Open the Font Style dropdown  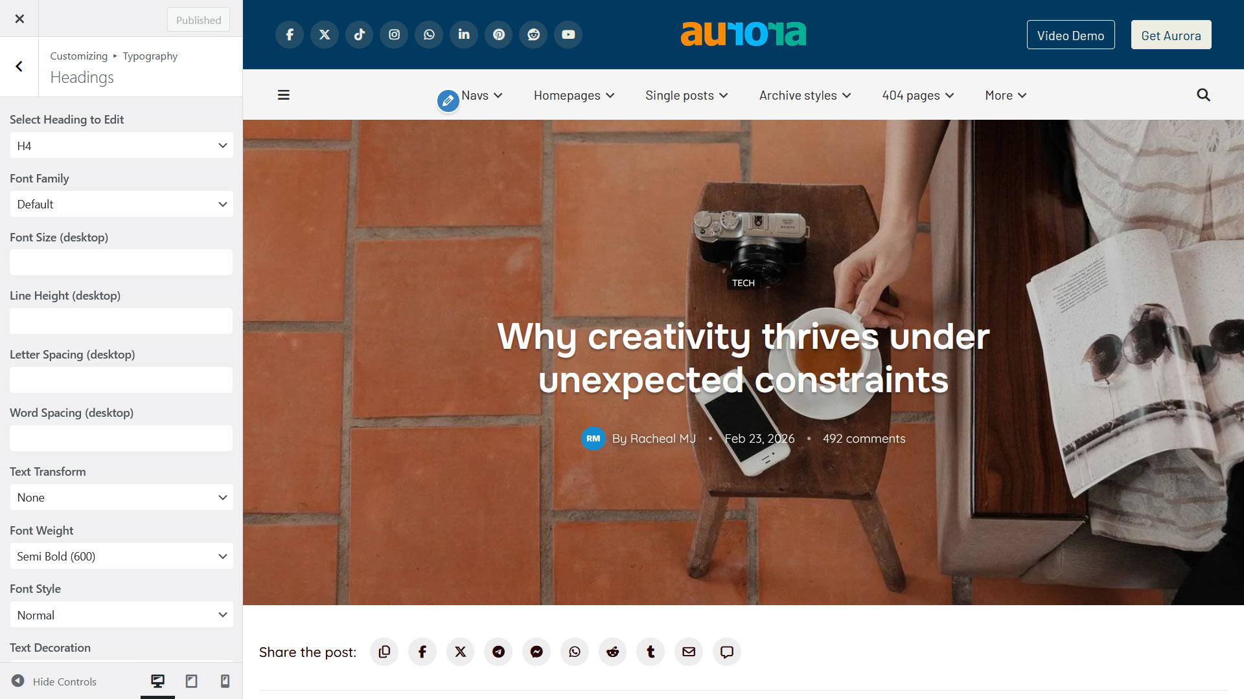coord(121,615)
